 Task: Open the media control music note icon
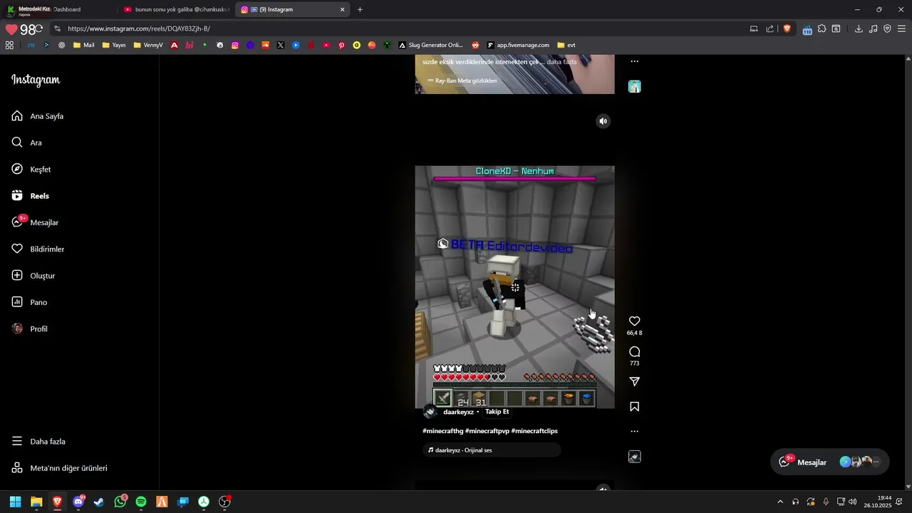(x=874, y=28)
